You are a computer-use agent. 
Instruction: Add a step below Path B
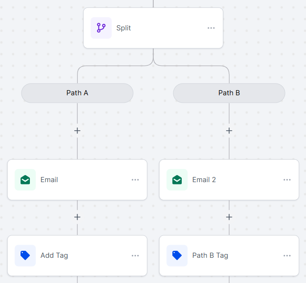229,131
